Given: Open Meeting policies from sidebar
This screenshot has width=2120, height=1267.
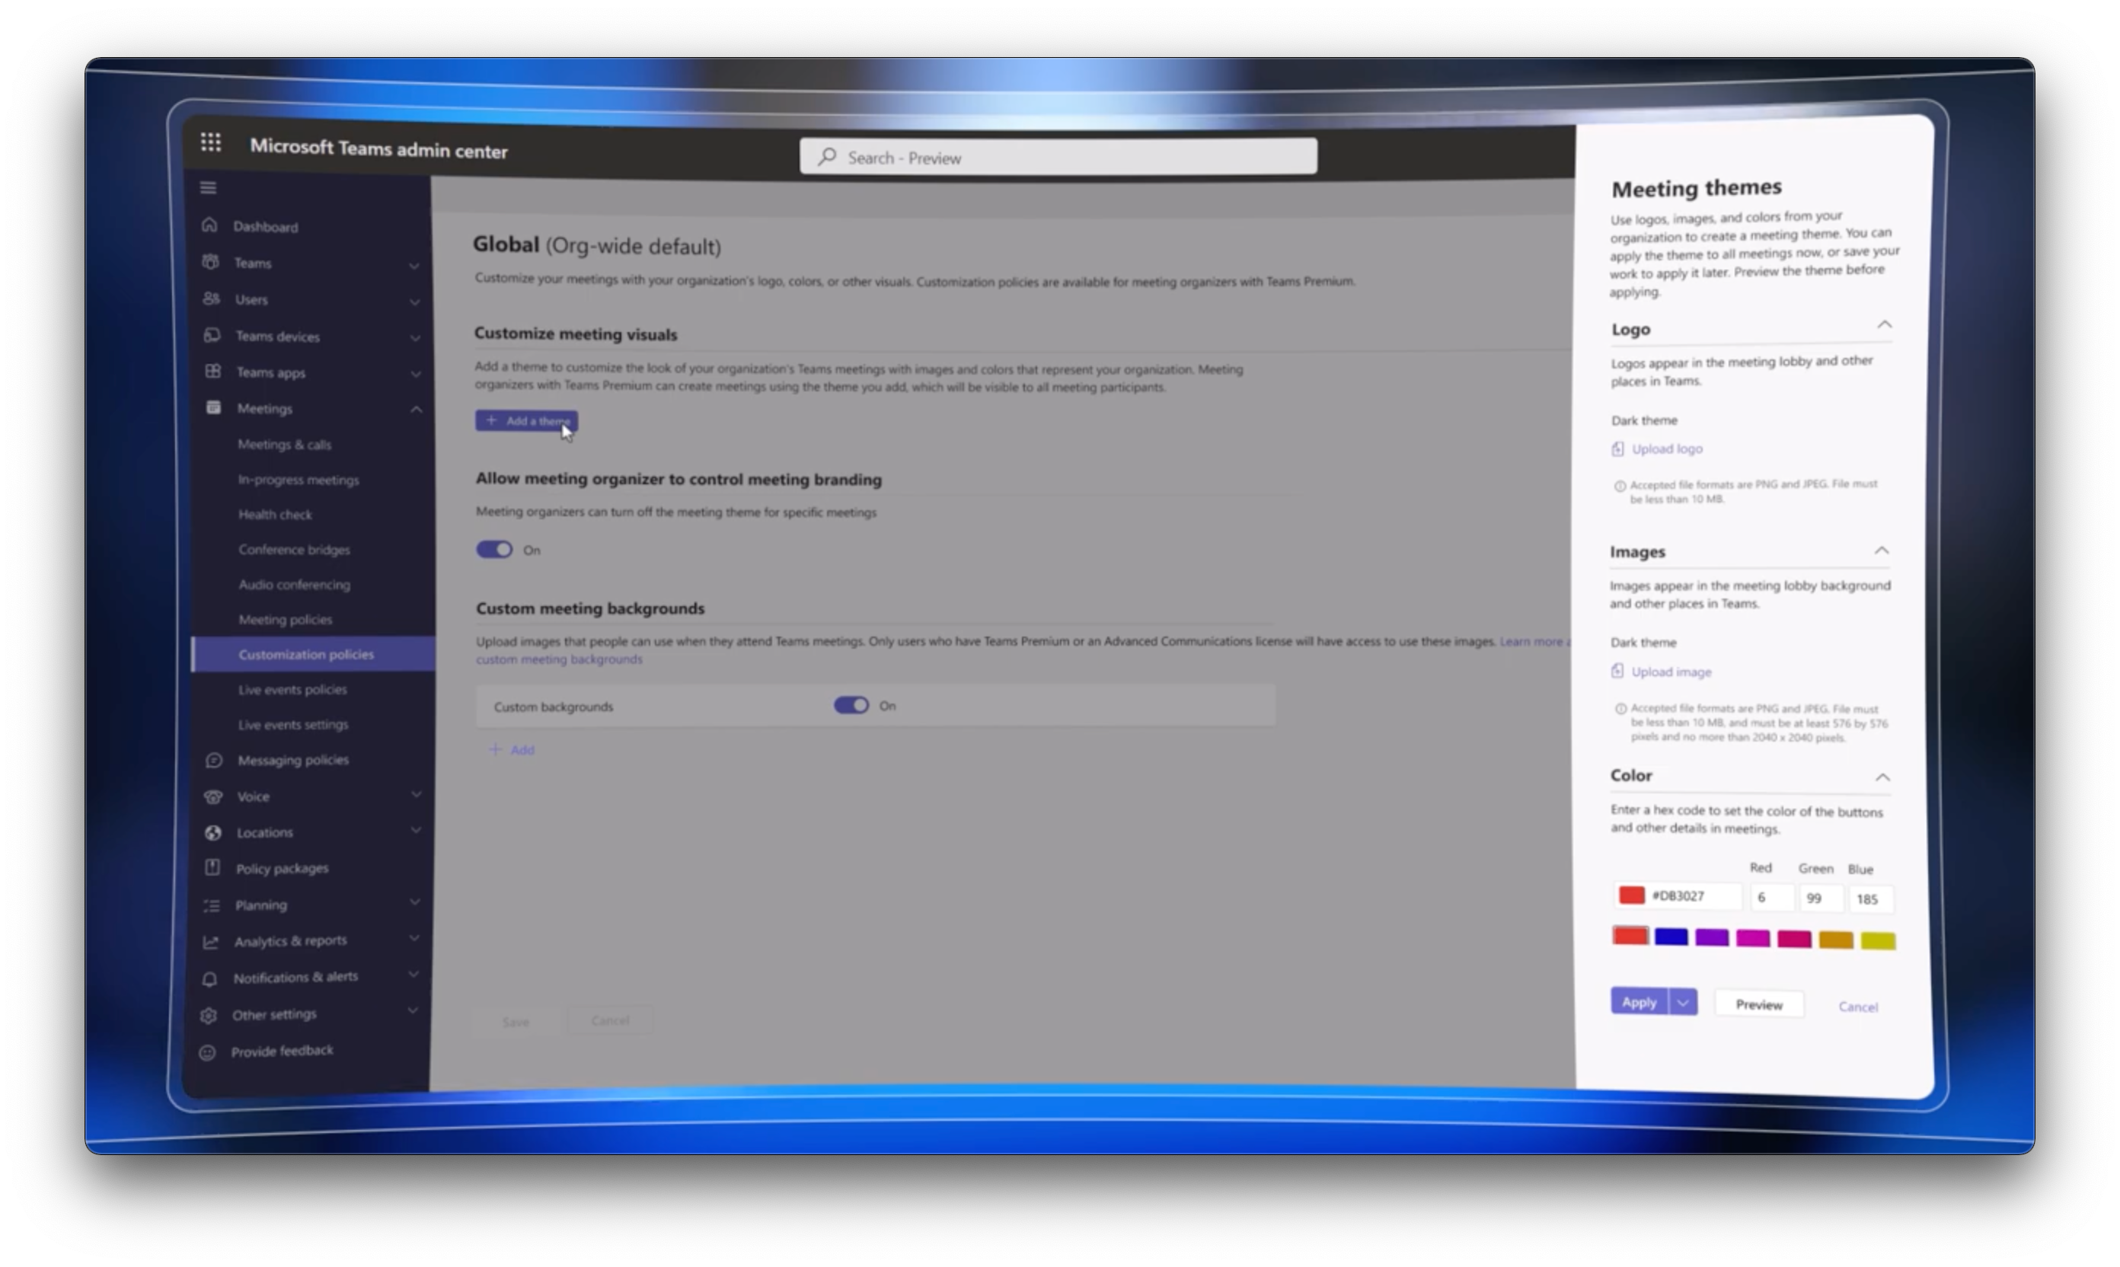Looking at the screenshot, I should click(285, 619).
